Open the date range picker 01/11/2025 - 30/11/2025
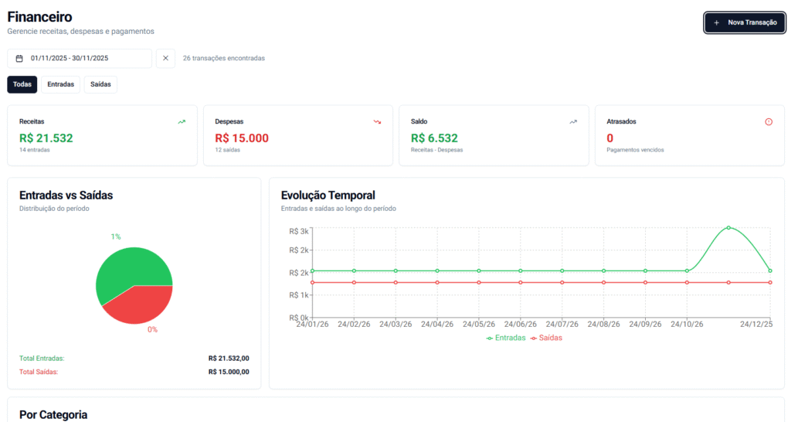Image resolution: width=791 pixels, height=422 pixels. point(80,58)
